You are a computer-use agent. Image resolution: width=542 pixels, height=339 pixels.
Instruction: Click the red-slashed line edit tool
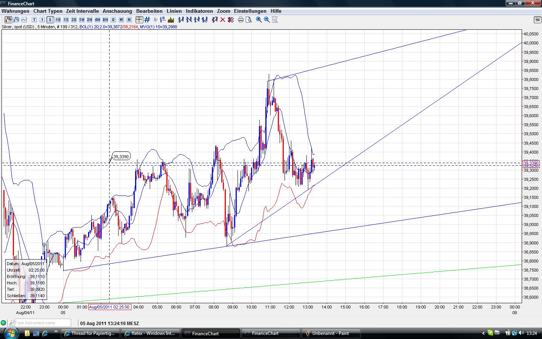pyautogui.click(x=215, y=20)
